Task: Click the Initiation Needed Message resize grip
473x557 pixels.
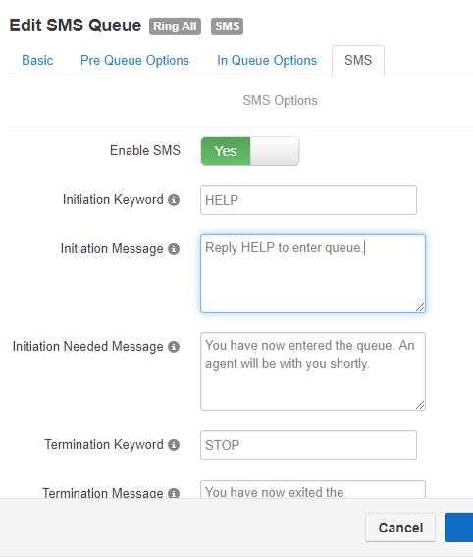Action: 420,405
